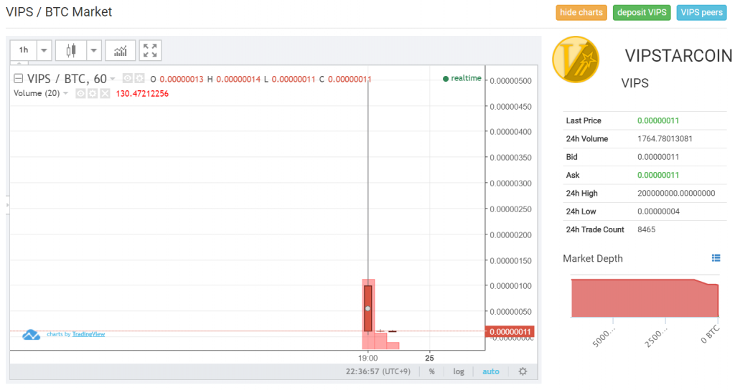
Task: Remove the Volume indicator
Action: tap(105, 94)
